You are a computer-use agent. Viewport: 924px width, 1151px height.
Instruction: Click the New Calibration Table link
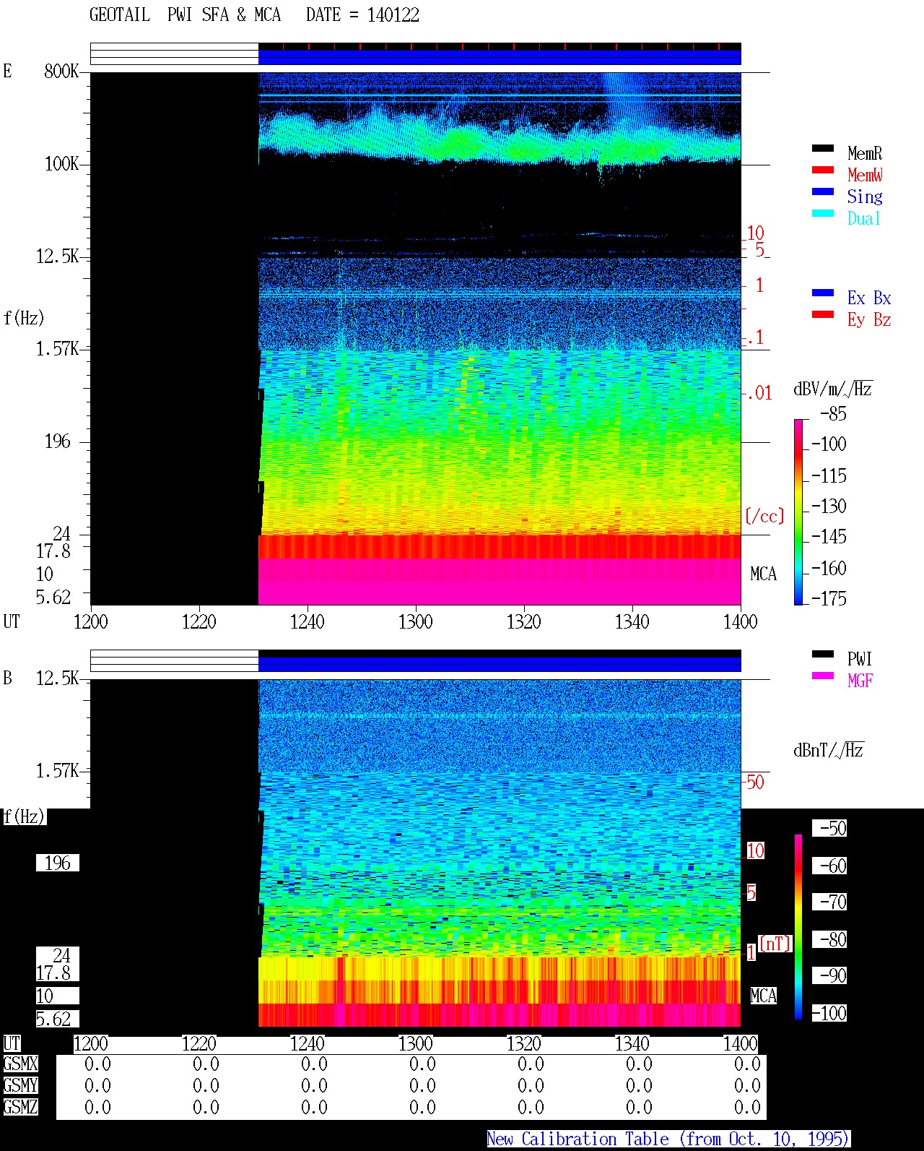tap(668, 1139)
